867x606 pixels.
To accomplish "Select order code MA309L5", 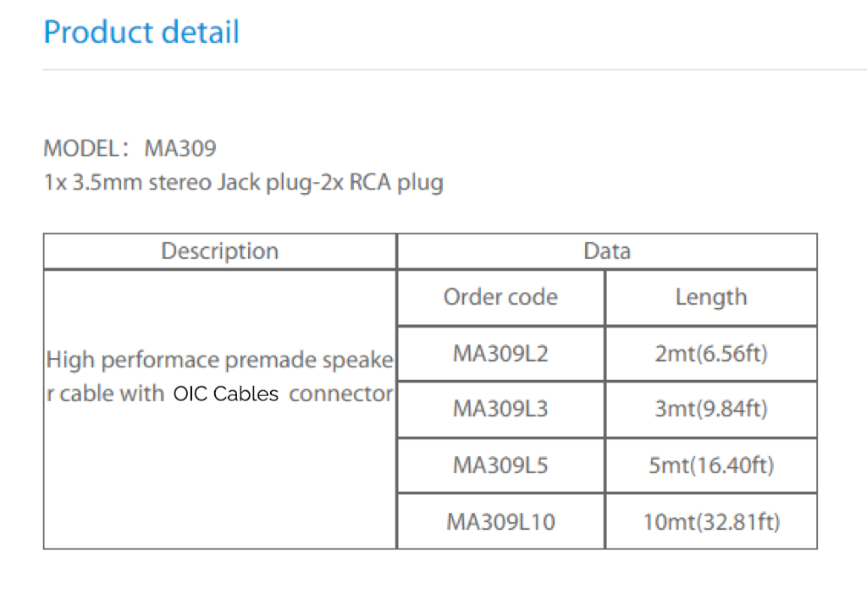I will tap(500, 465).
